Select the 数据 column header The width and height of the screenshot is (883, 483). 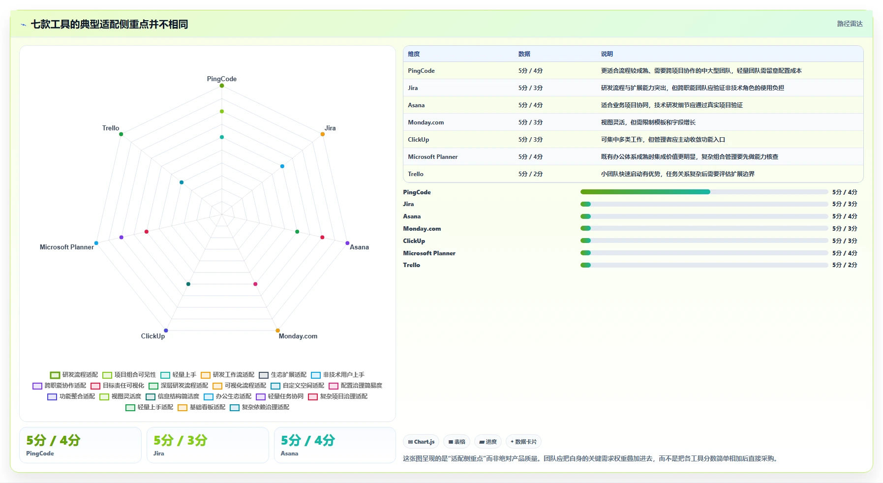coord(524,54)
